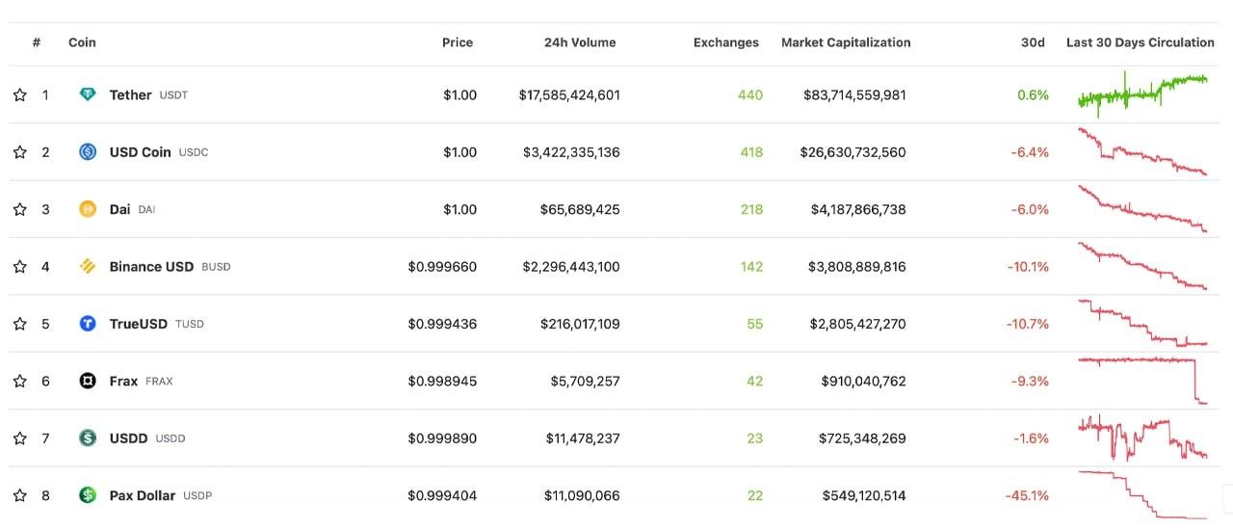Click the TrueUSD logo icon
This screenshot has height=530, width=1233.
88,324
